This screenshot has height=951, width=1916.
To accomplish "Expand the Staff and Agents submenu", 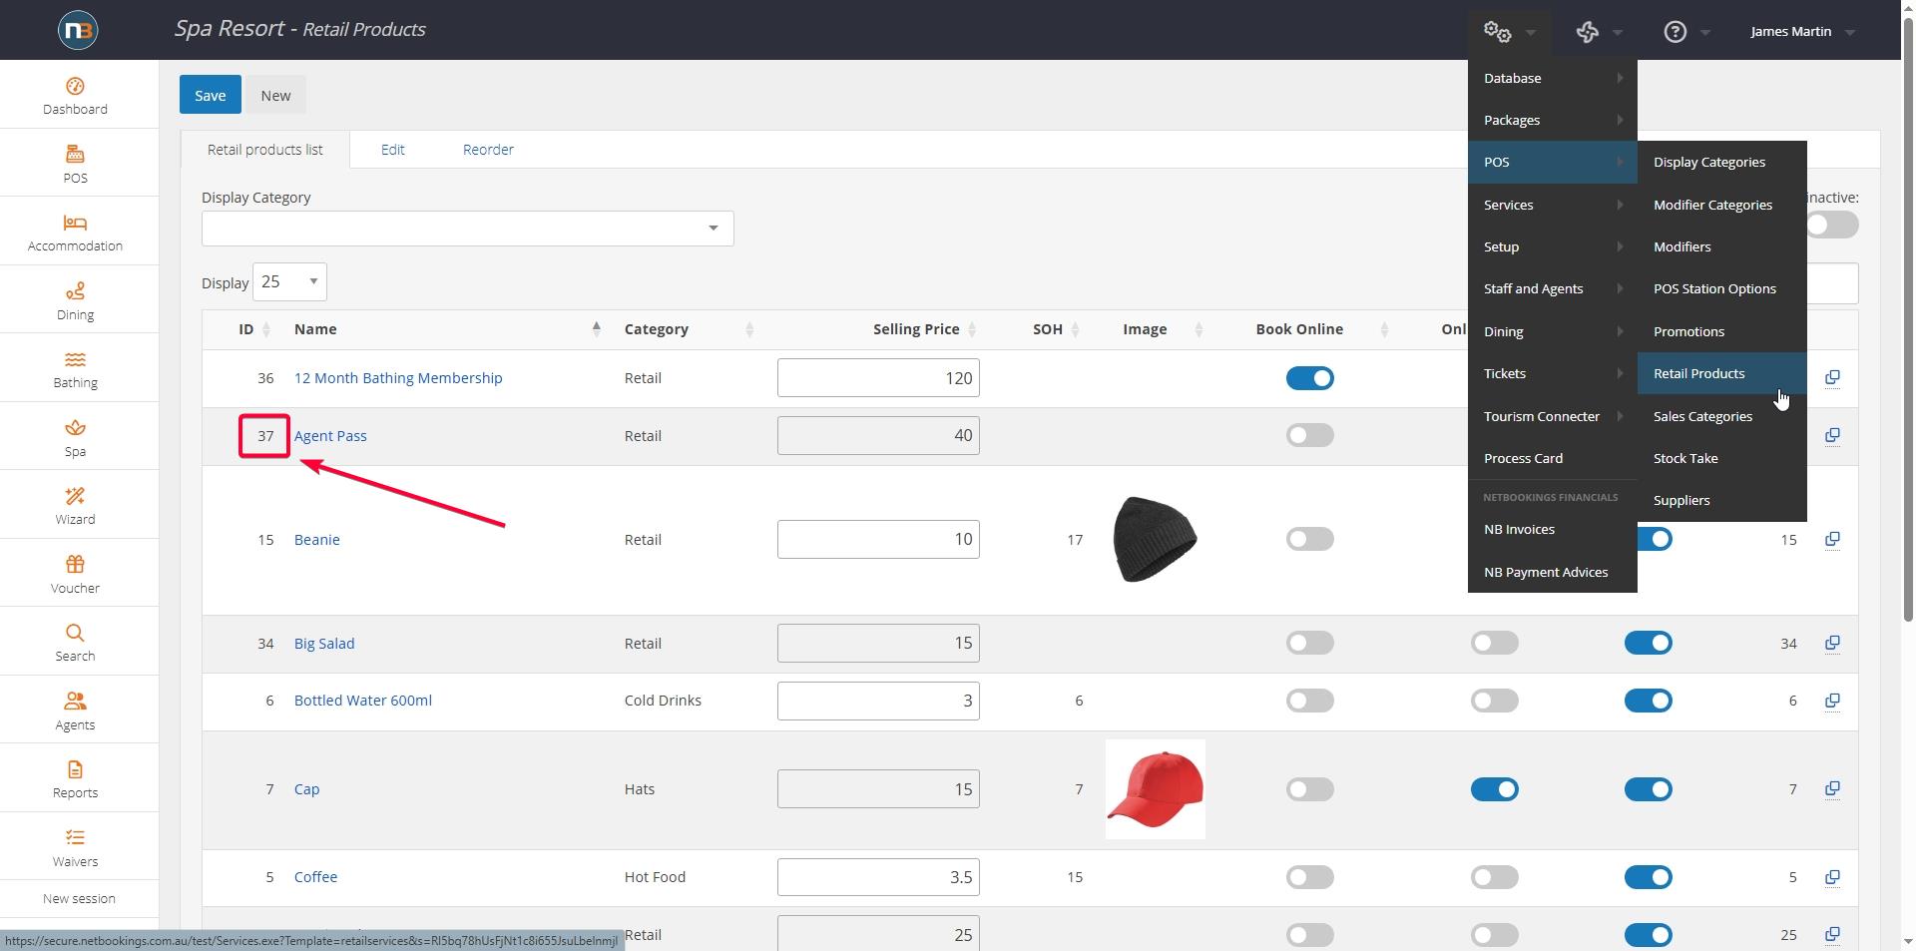I will tap(1552, 288).
